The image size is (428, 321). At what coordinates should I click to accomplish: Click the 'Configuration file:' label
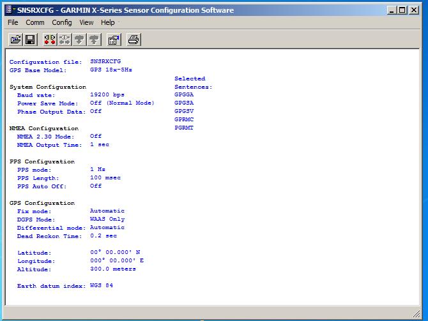pyautogui.click(x=45, y=62)
